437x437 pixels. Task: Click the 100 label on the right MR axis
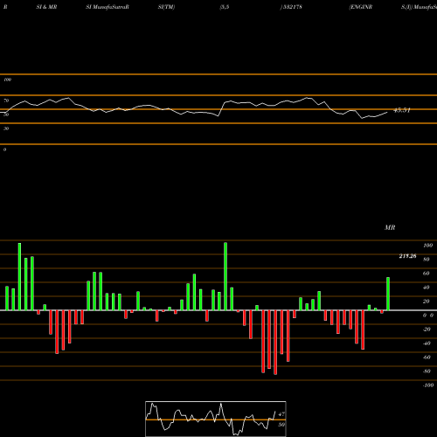[x=427, y=246]
